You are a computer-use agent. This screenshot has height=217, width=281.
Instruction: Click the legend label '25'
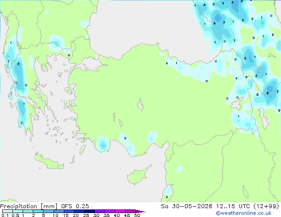coord(86,215)
